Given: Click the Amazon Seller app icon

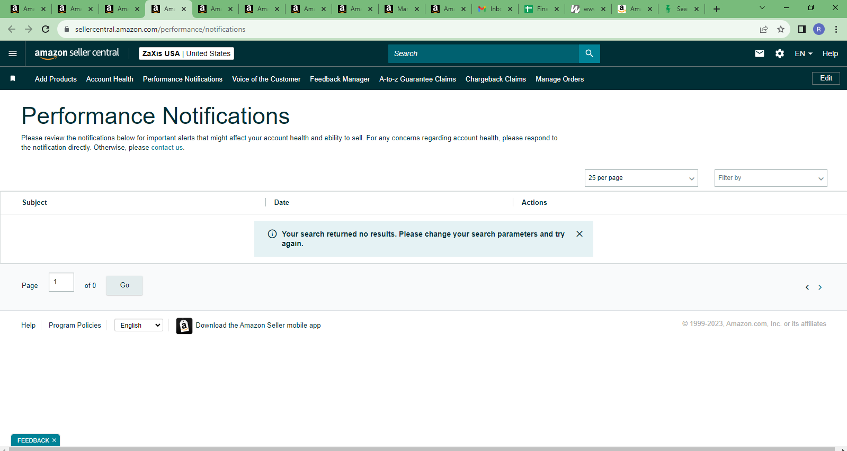Looking at the screenshot, I should (184, 326).
